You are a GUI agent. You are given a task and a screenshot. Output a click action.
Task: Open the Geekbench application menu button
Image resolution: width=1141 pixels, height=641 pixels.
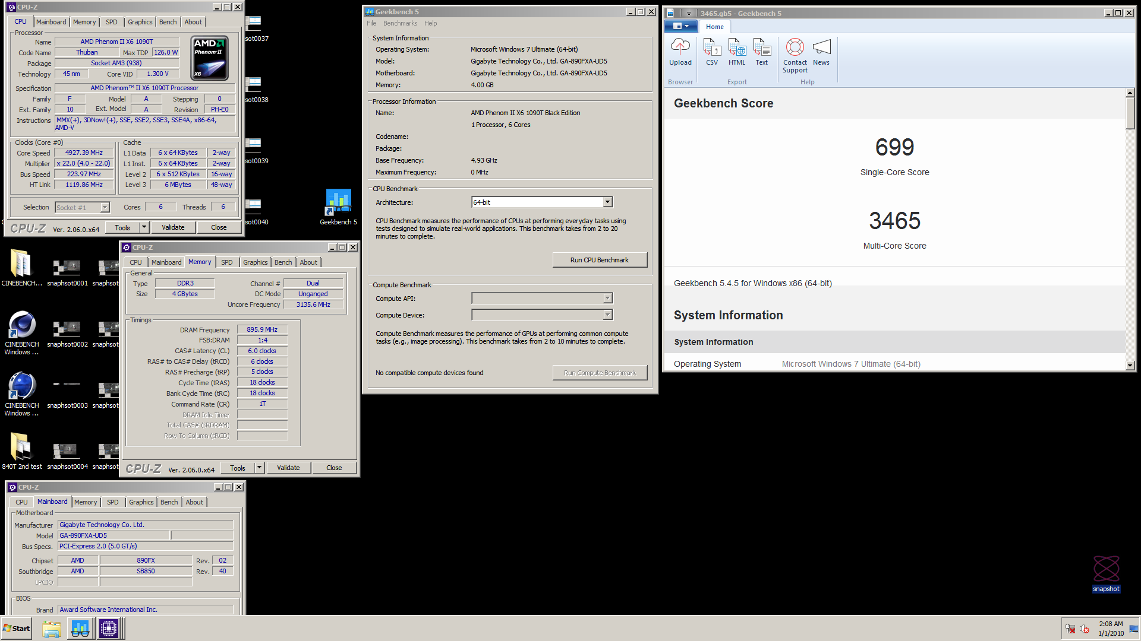[x=680, y=26]
